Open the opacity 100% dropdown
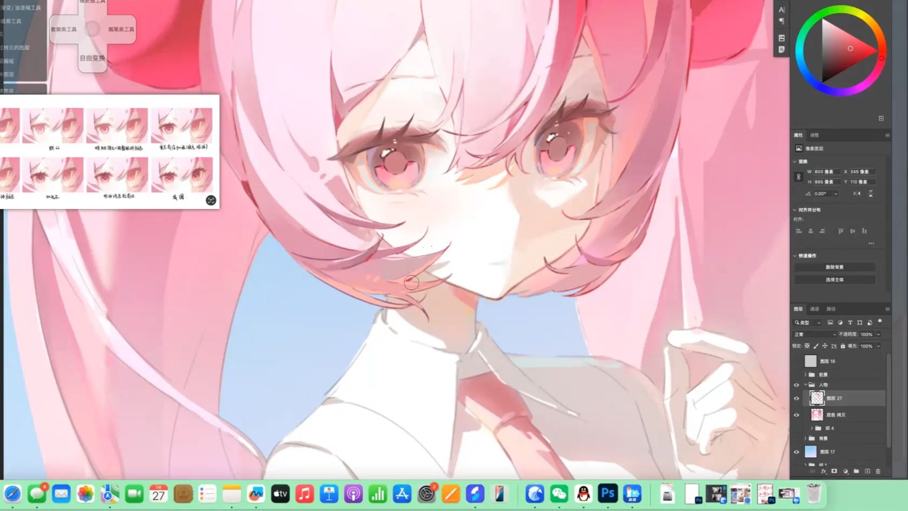Screen dimensions: 908x511 (878, 335)
